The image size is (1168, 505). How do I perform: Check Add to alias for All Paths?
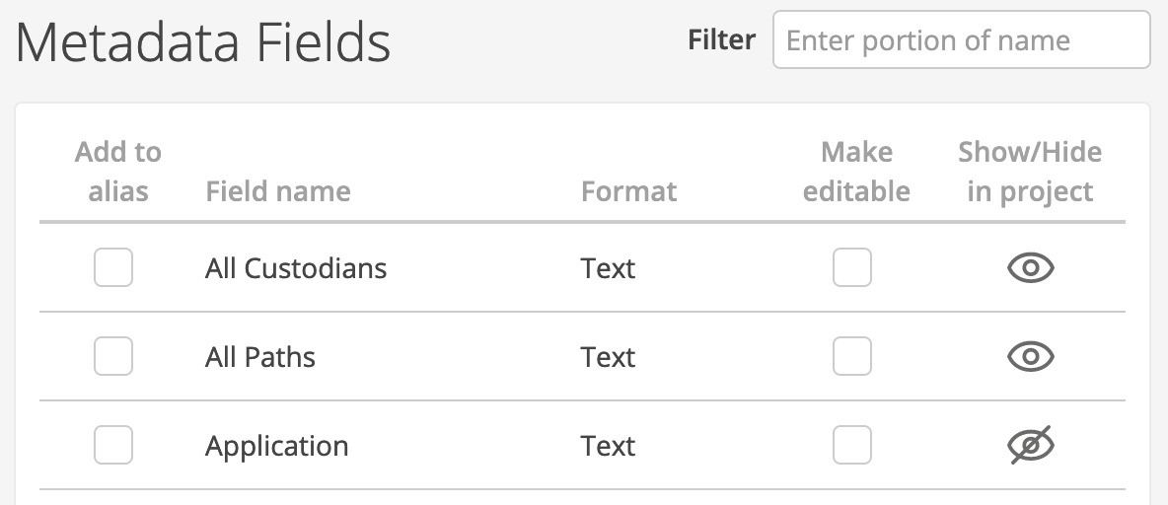pos(113,356)
